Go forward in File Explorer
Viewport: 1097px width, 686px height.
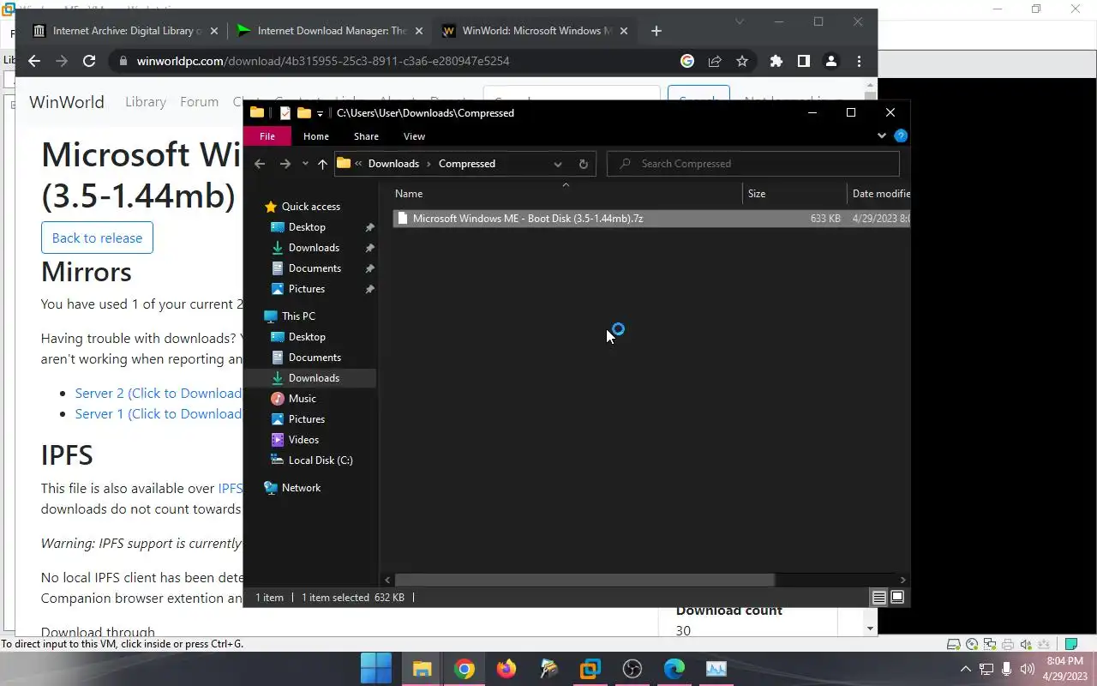tap(285, 164)
